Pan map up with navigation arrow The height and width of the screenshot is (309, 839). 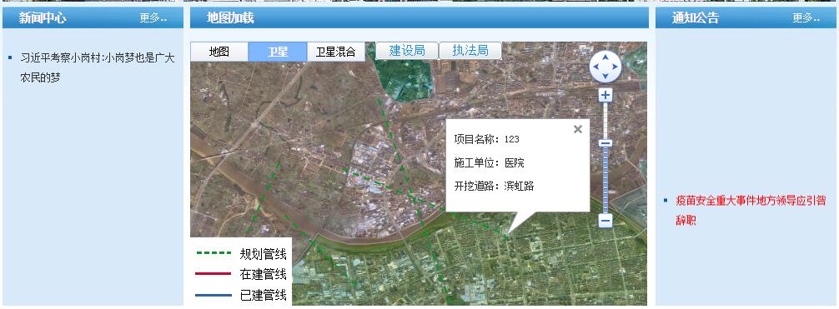point(605,57)
